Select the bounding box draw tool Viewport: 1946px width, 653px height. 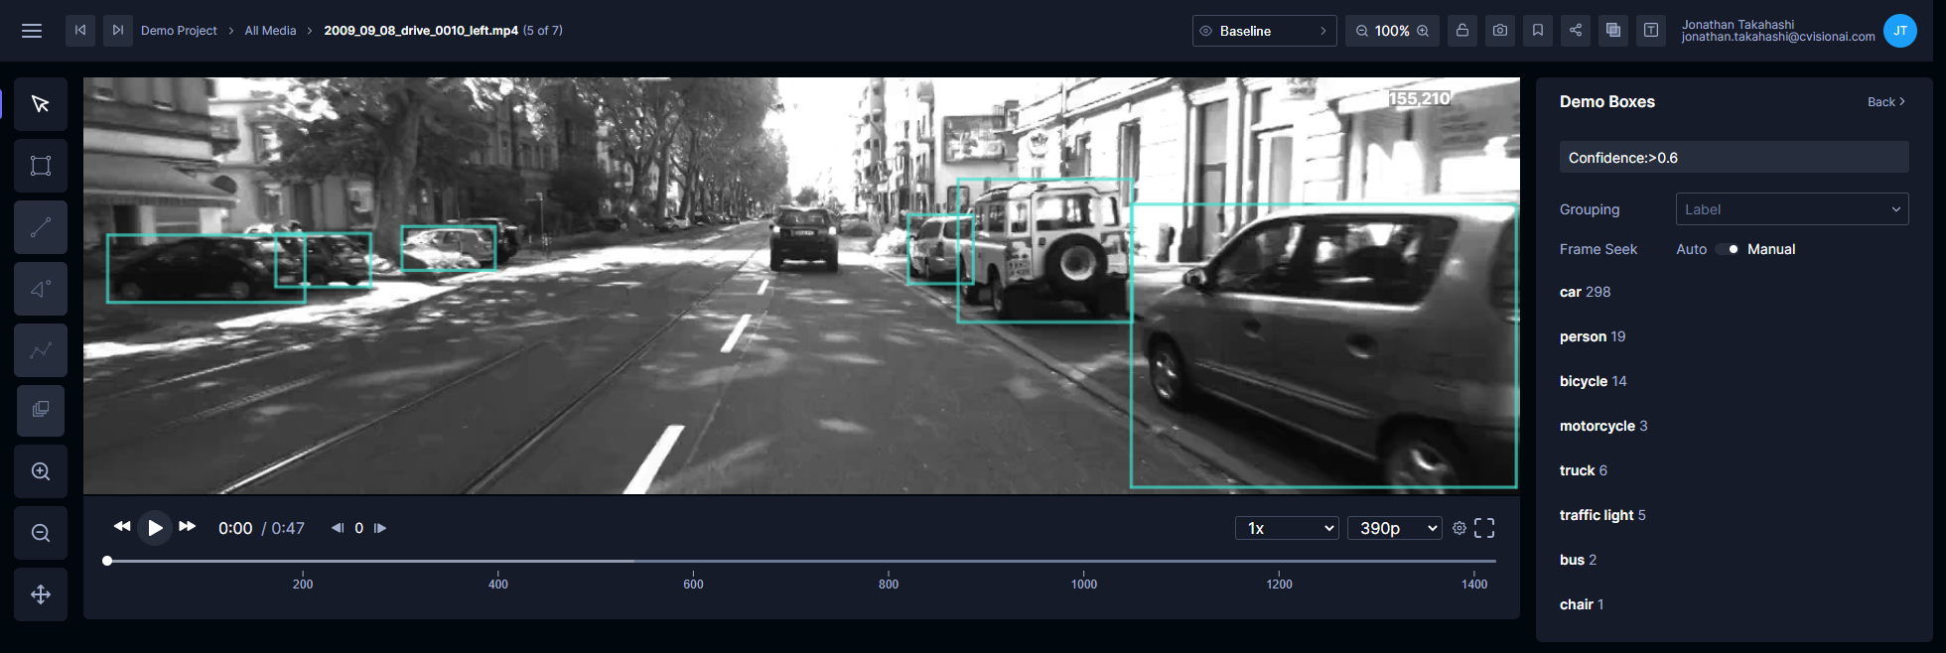pos(41,166)
